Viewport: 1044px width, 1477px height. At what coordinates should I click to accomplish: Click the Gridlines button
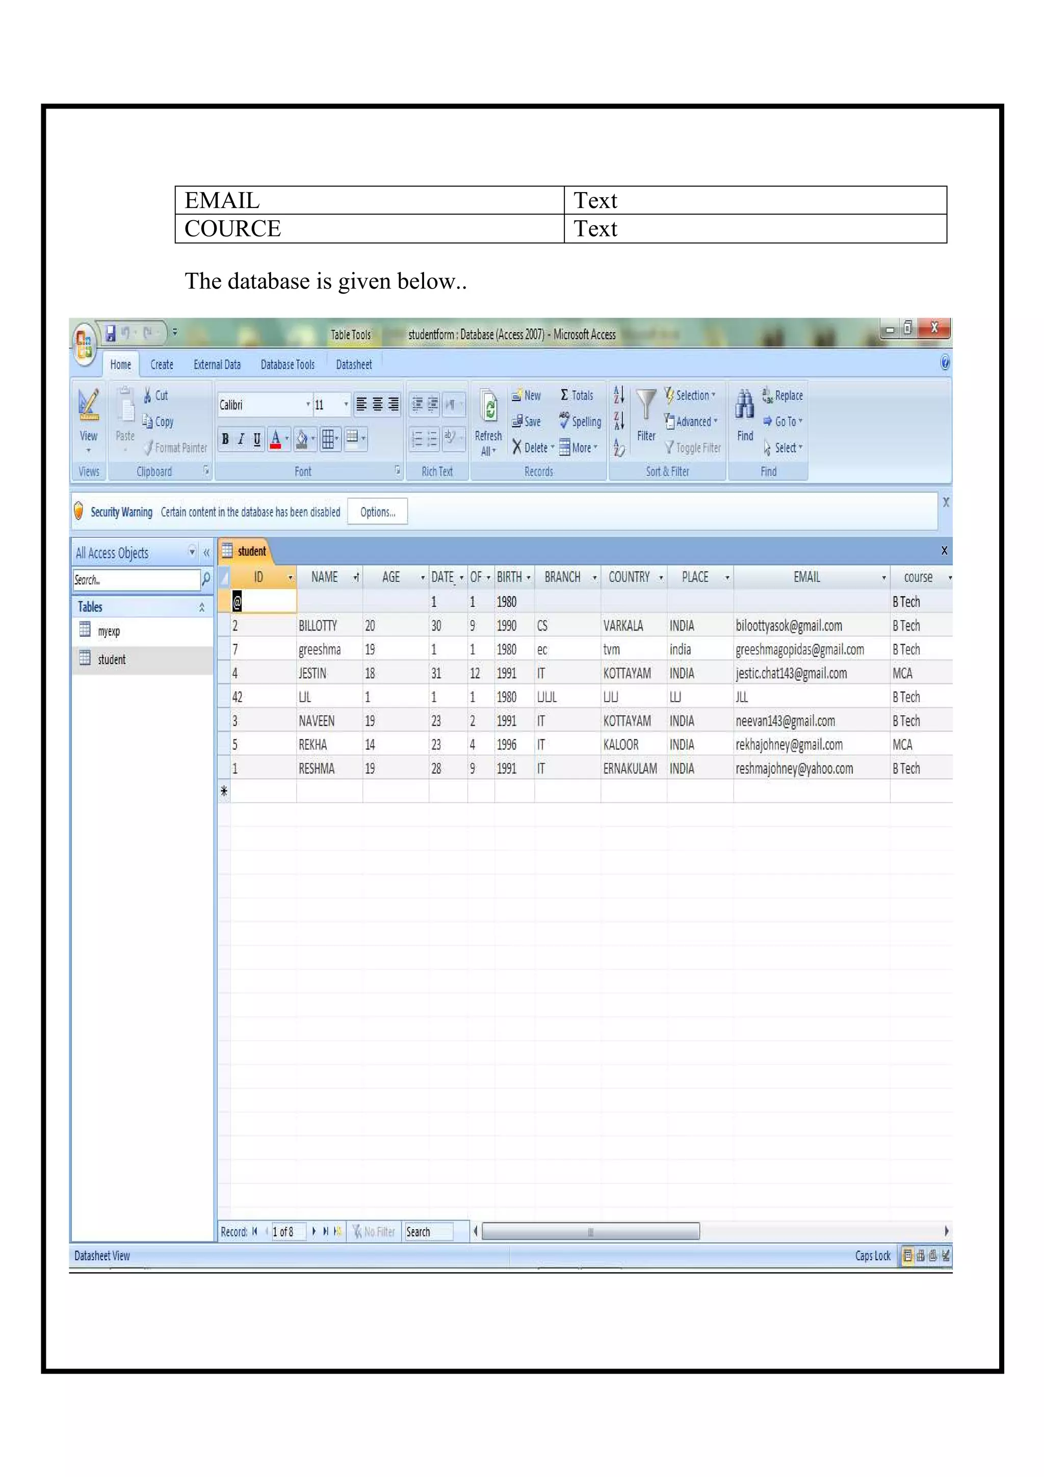(x=328, y=439)
